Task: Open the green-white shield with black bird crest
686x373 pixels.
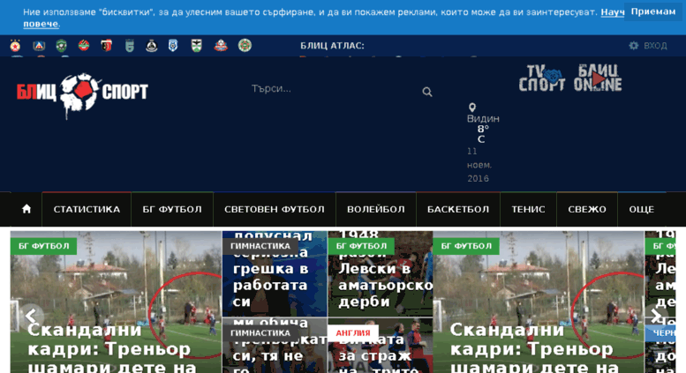Action: pos(196,46)
